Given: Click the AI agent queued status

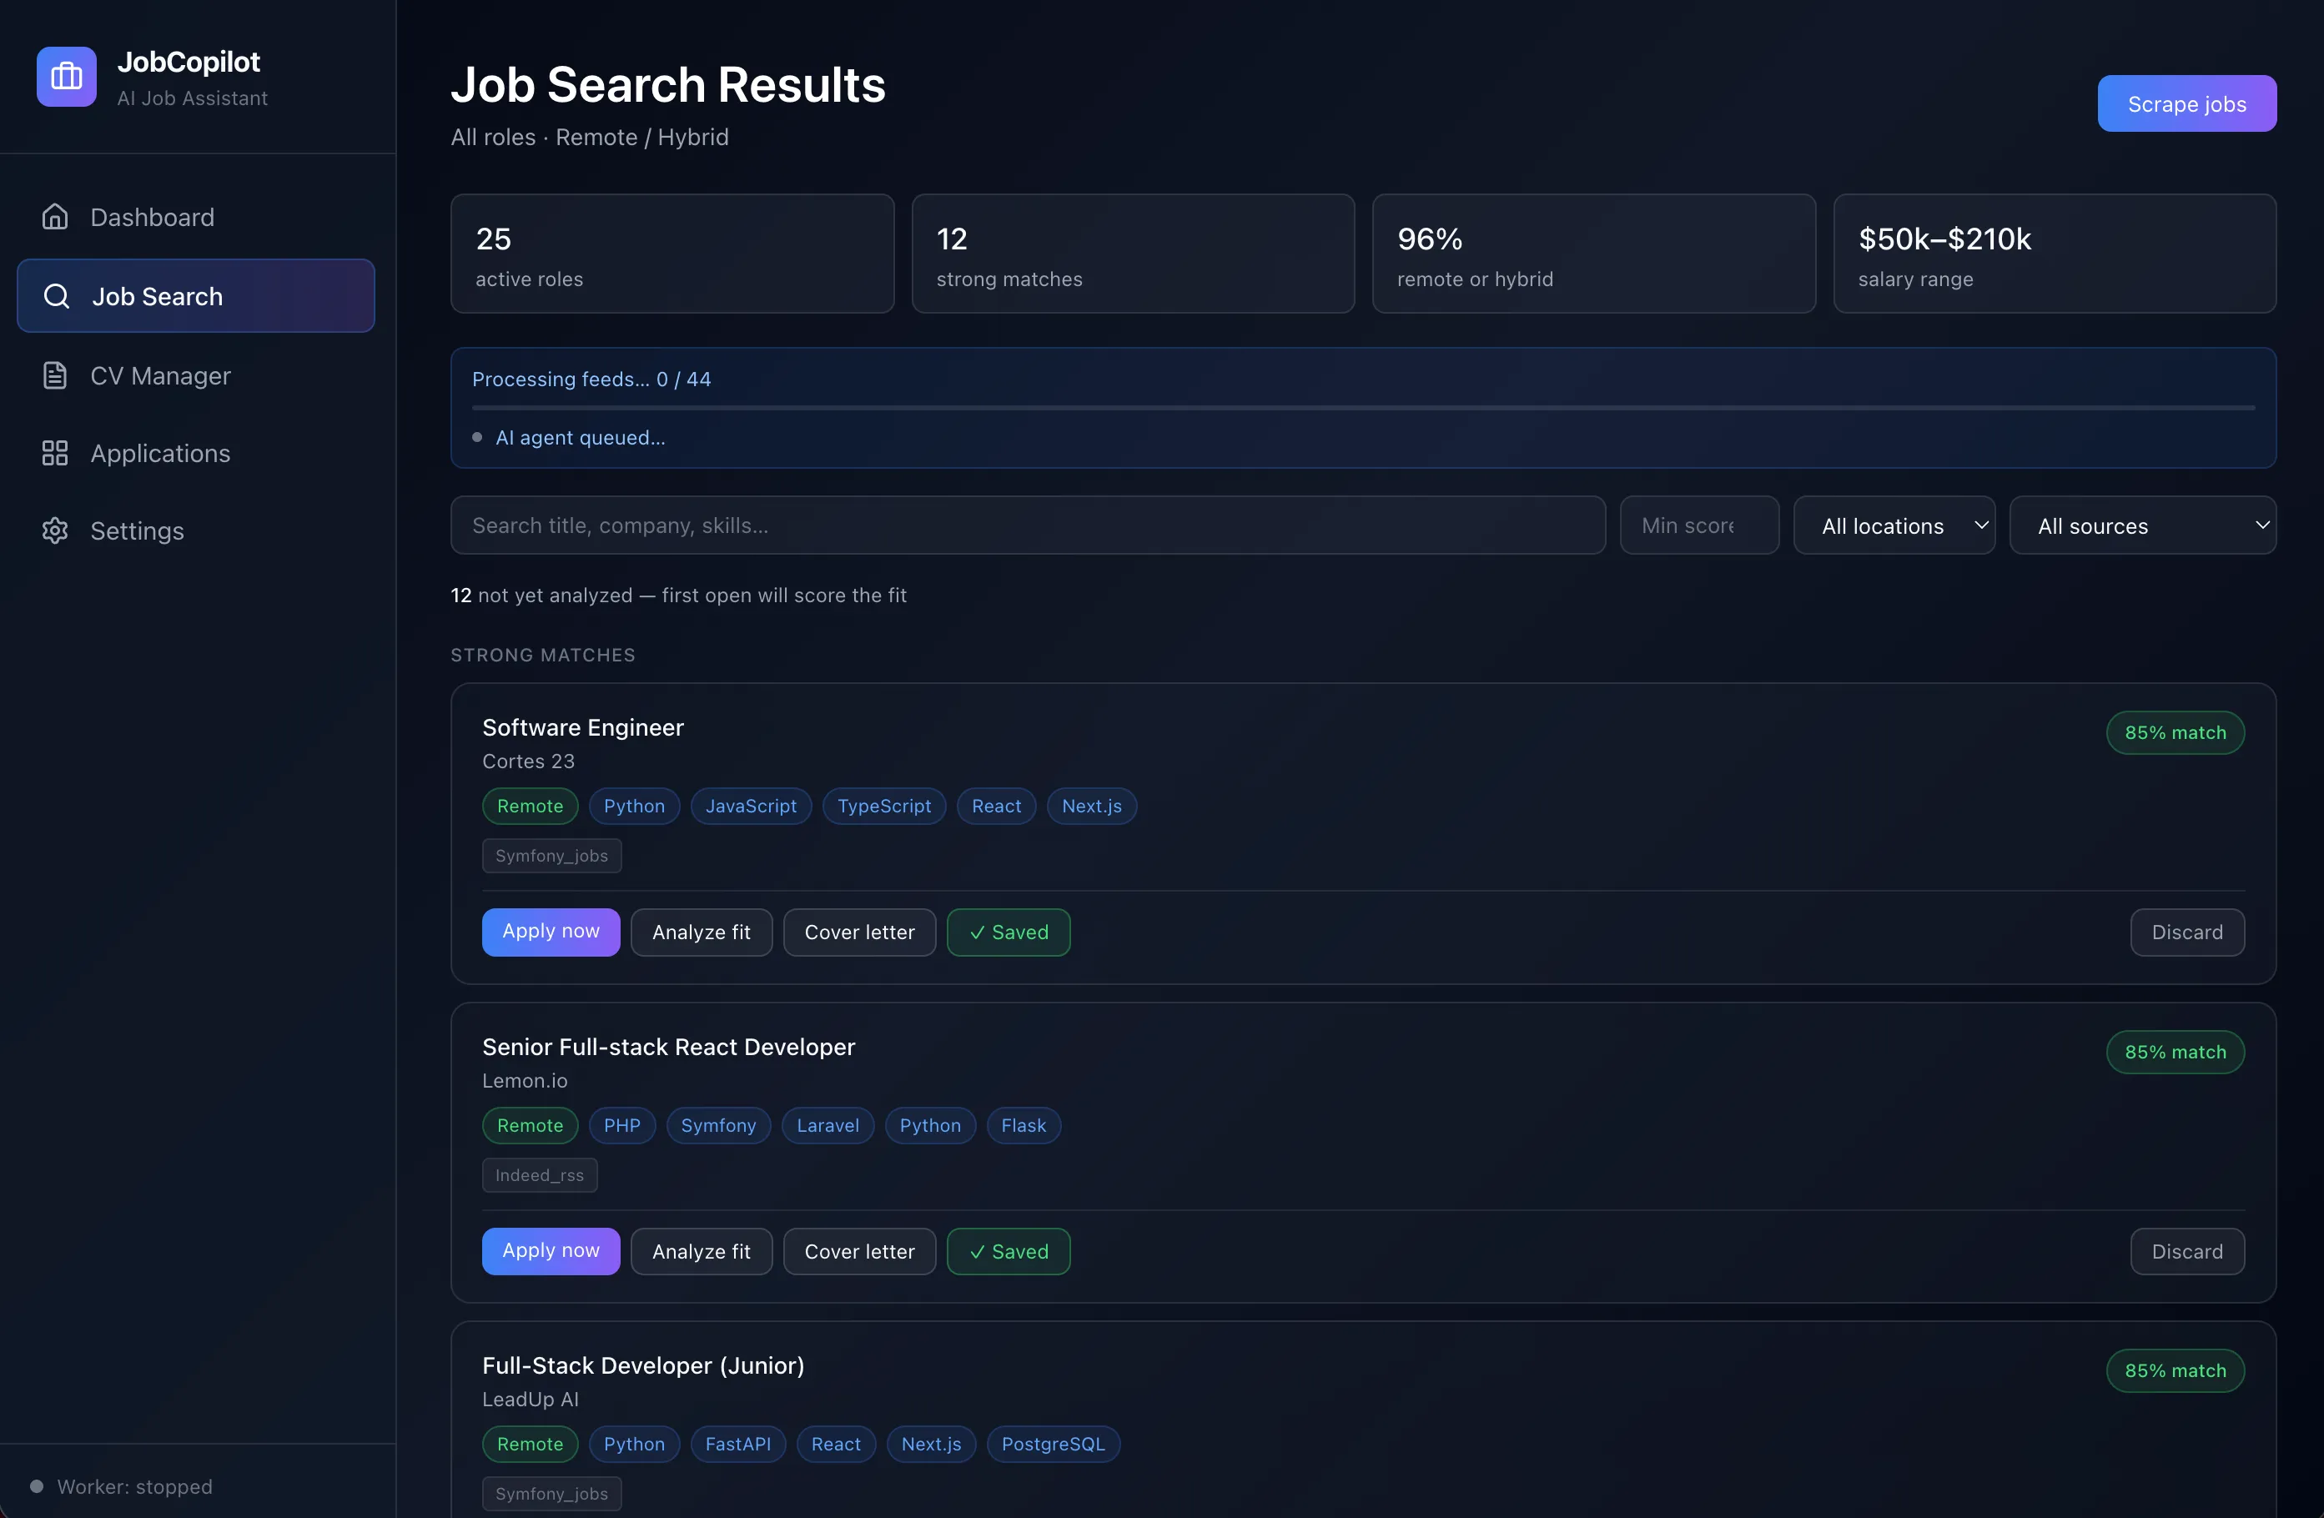Looking at the screenshot, I should tap(580, 437).
